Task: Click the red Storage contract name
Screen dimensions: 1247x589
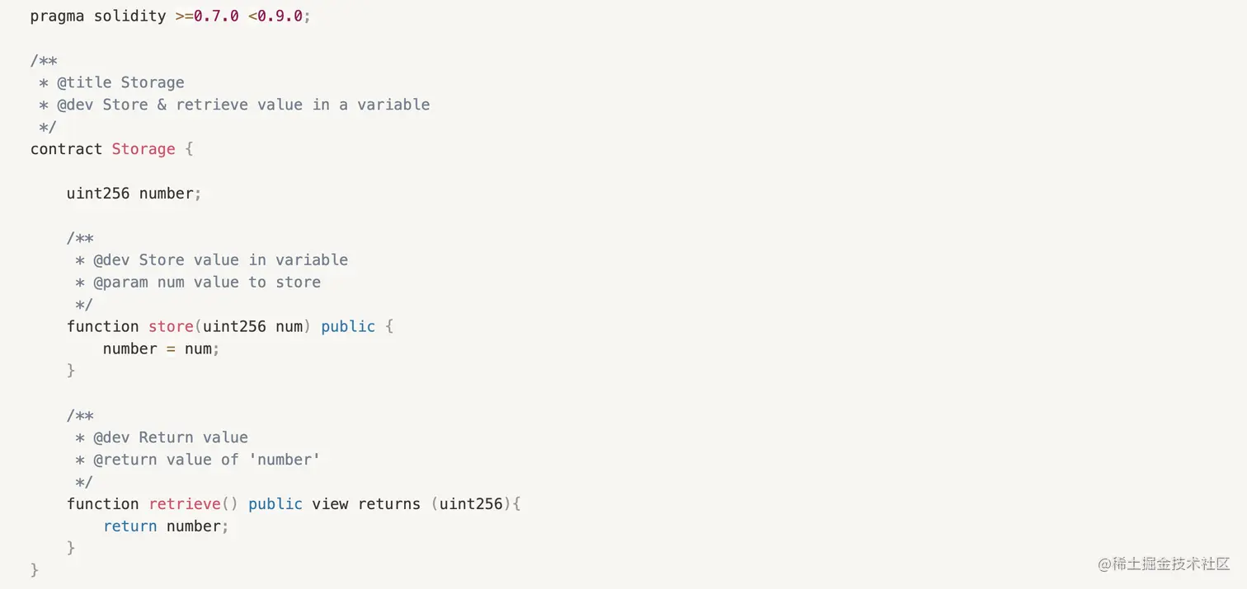Action: click(144, 149)
